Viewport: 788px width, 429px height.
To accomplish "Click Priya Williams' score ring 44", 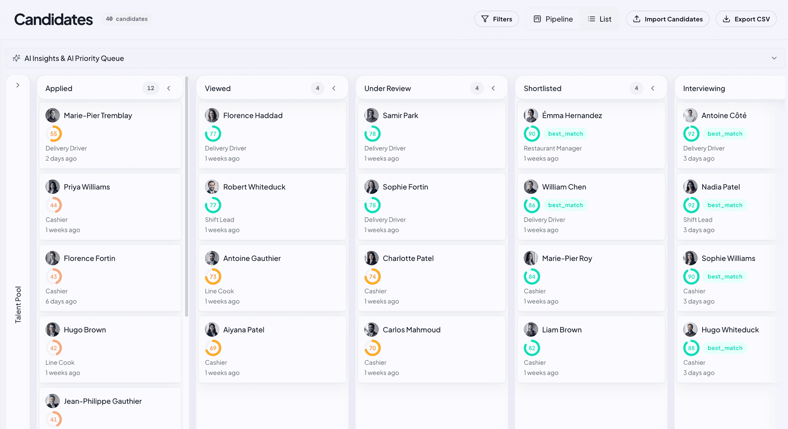I will [x=54, y=205].
